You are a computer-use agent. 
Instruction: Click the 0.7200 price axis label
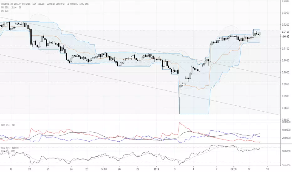point(286,25)
